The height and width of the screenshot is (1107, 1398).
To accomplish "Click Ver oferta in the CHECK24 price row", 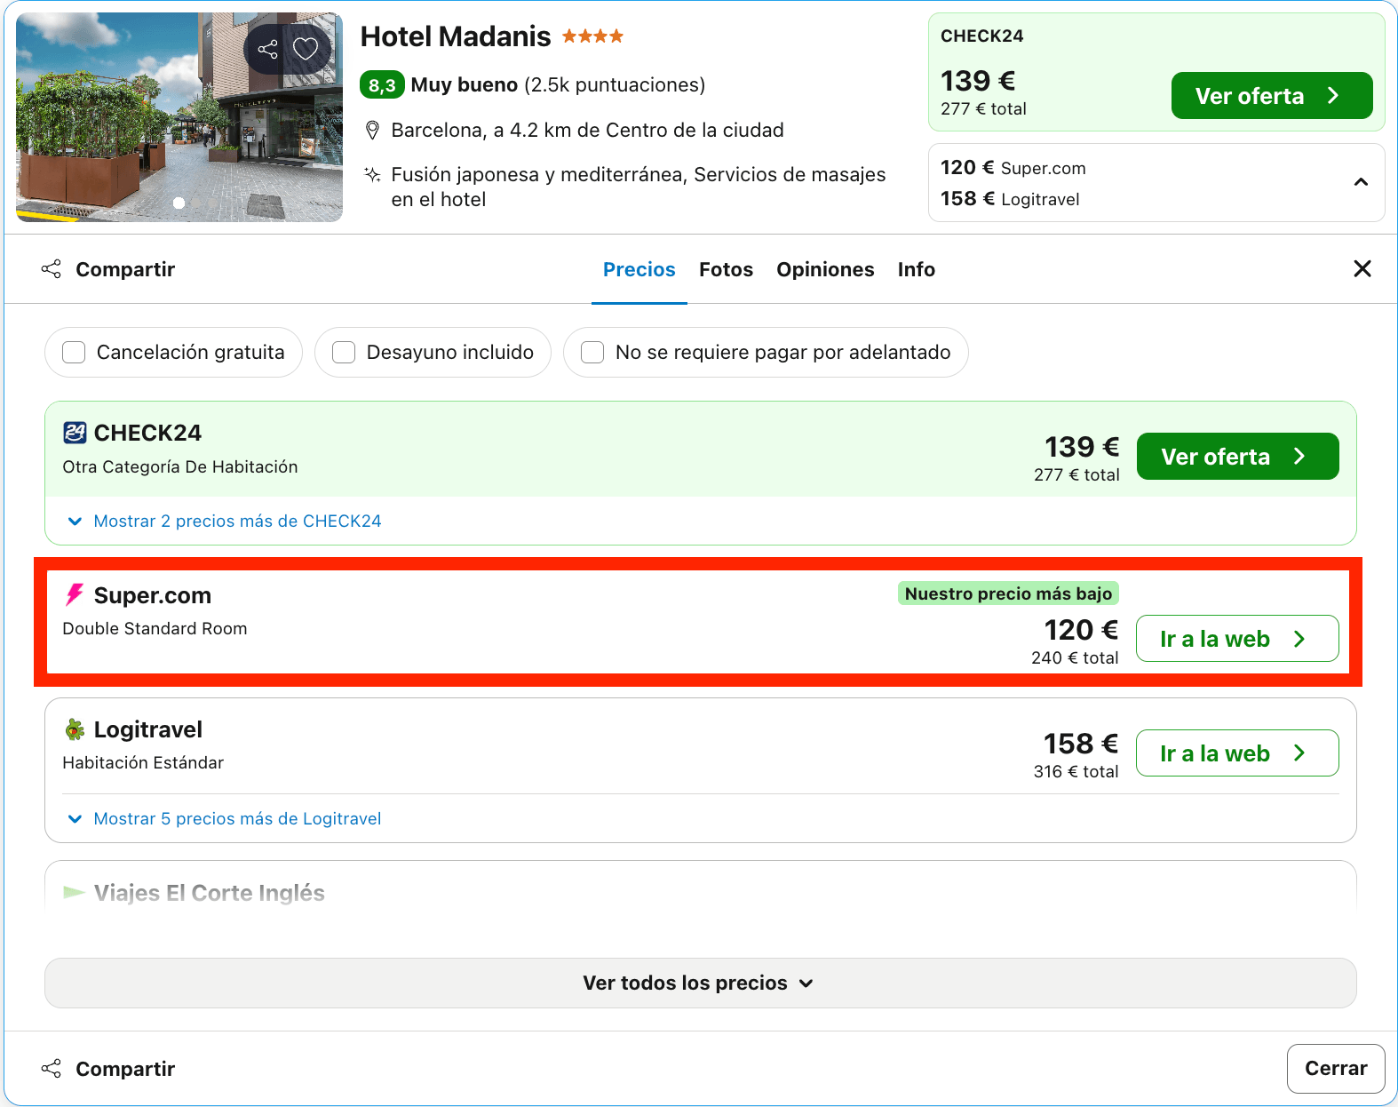I will coord(1237,457).
